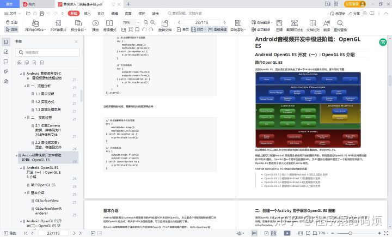Collapse the Android音视频开发中级进阶篇 bookmark node
The width and height of the screenshot is (392, 237).
click(17, 155)
